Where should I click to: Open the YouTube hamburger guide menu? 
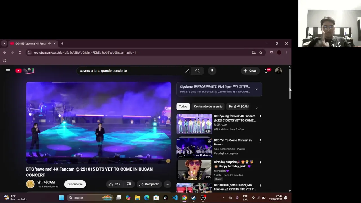pyautogui.click(x=8, y=71)
